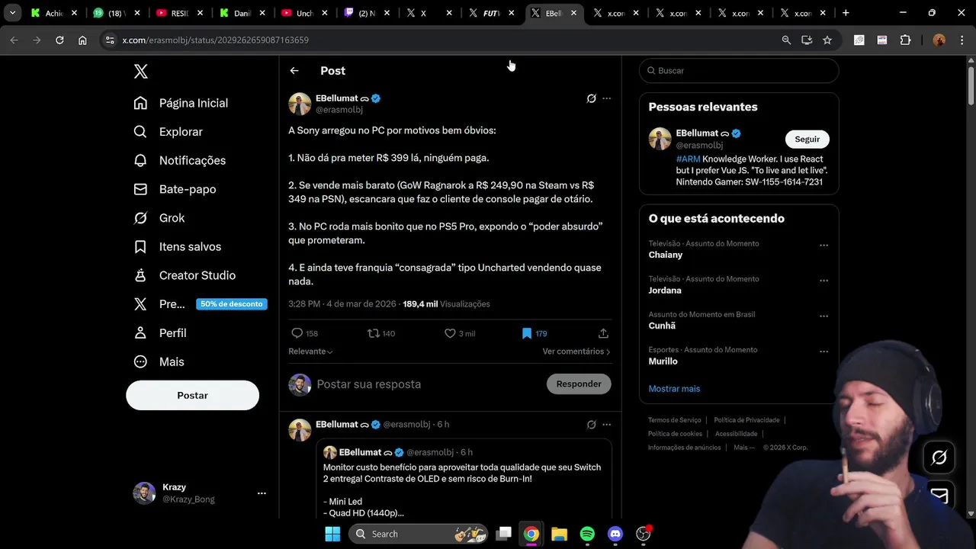Switch to the FUT tab
976x549 pixels.
tap(493, 13)
